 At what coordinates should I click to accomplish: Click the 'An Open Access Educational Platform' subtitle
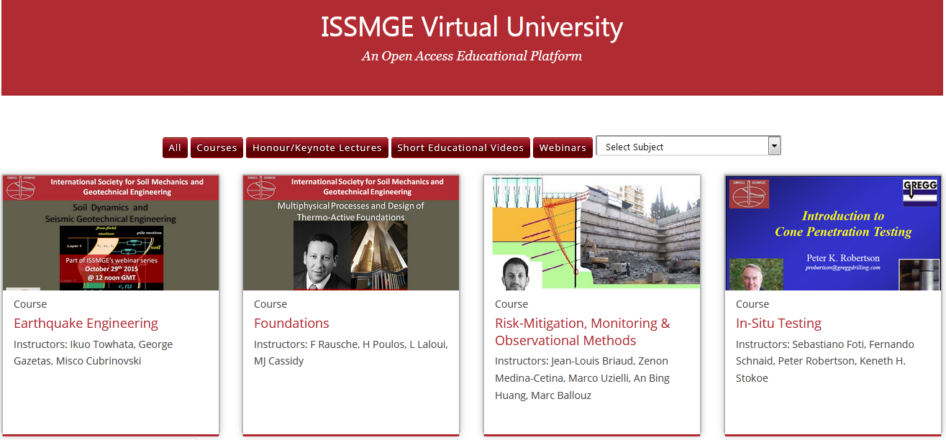click(x=472, y=56)
